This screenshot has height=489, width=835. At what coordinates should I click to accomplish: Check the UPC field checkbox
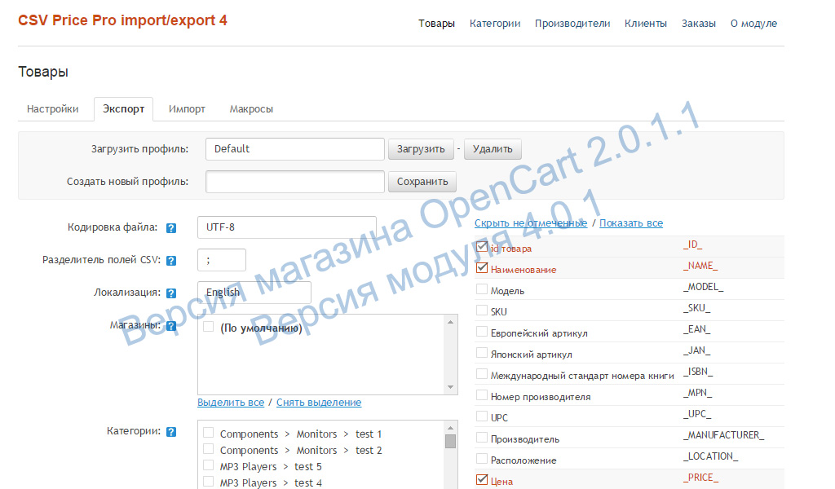coord(482,416)
